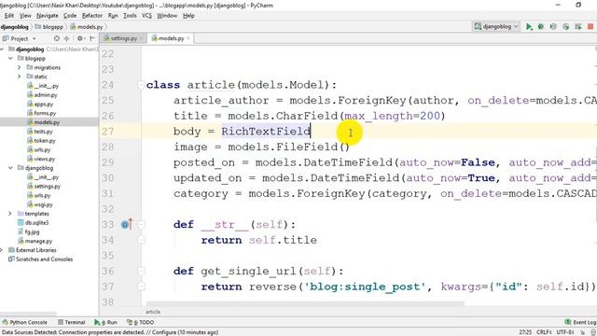Screen dimensions: 597x336
Task: Open the Edit menu
Action: [9, 16]
